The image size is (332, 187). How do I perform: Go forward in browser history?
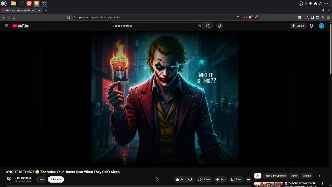tap(9, 17)
